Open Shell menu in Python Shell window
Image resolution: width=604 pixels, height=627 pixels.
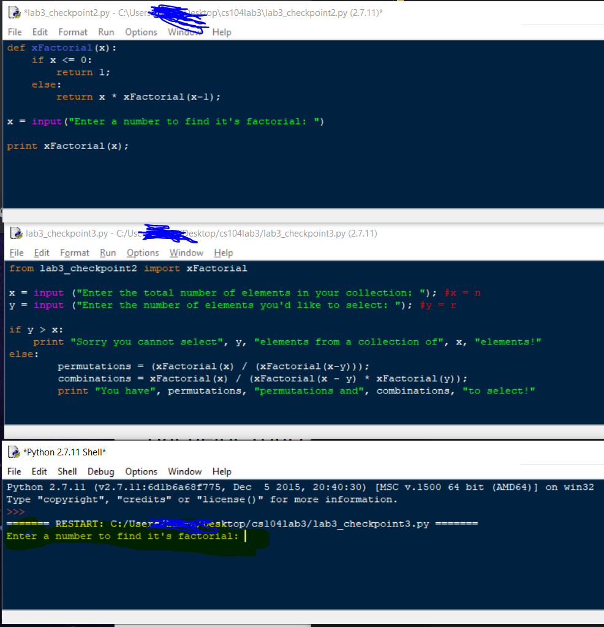tap(67, 471)
